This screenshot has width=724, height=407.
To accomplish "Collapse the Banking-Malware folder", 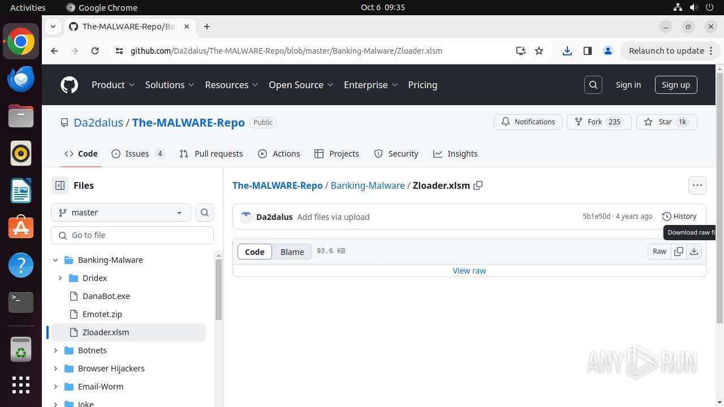I will [55, 260].
